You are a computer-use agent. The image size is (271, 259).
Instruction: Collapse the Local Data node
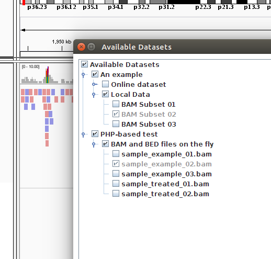[x=94, y=95]
